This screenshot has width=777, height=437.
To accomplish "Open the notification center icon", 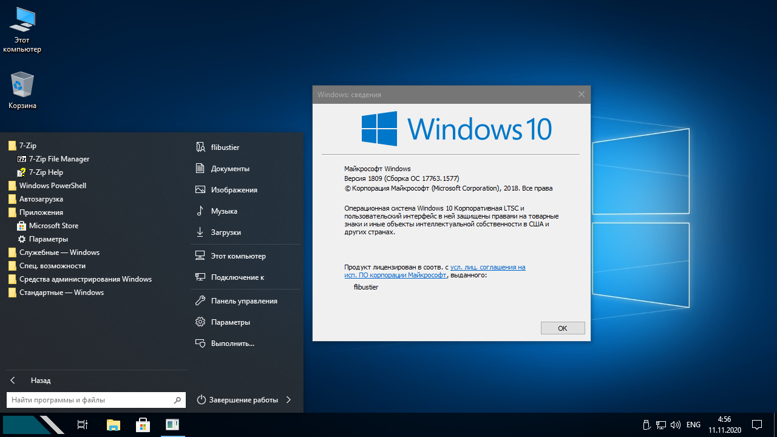I will [x=757, y=425].
